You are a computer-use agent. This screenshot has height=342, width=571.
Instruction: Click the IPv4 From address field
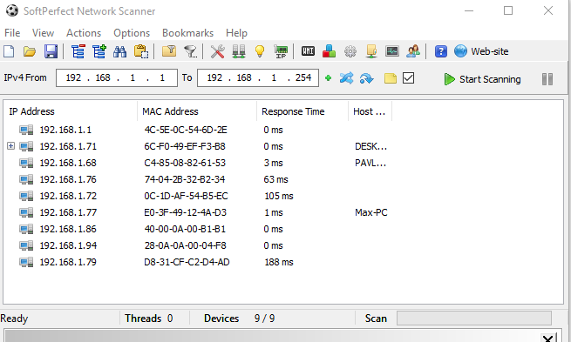[117, 77]
